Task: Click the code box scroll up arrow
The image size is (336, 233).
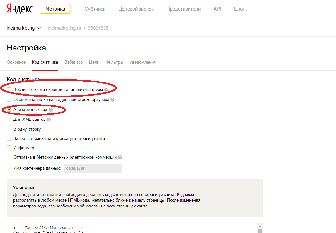Action: point(260,226)
